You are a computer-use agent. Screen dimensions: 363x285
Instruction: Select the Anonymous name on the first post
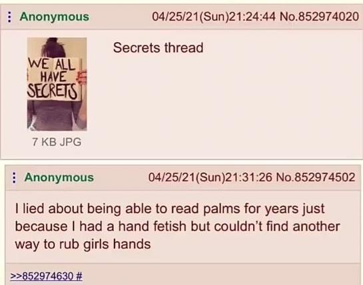pyautogui.click(x=55, y=17)
